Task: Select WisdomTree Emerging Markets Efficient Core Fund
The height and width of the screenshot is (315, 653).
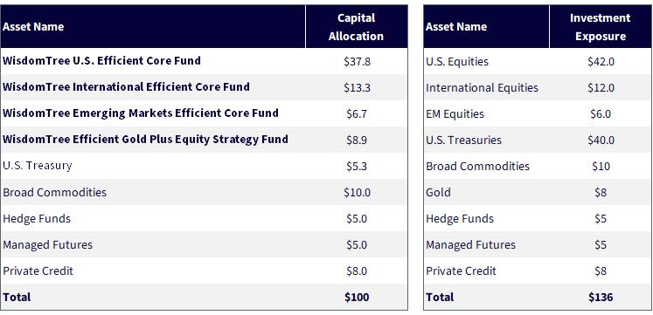Action: coord(141,113)
